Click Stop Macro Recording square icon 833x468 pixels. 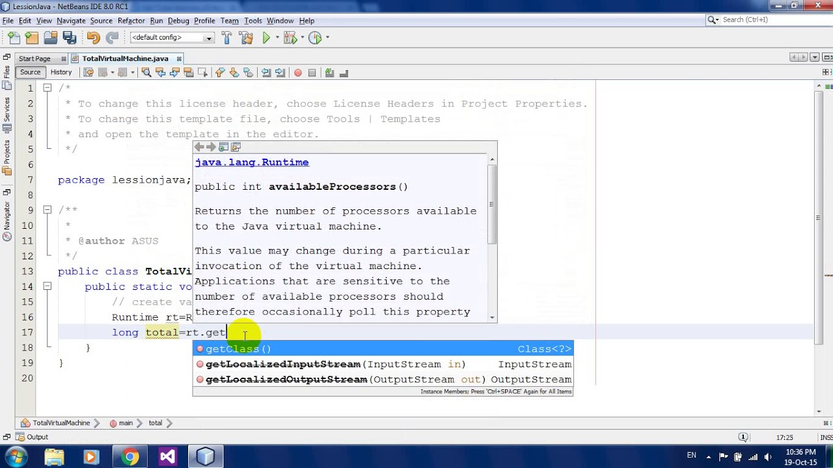tap(312, 73)
